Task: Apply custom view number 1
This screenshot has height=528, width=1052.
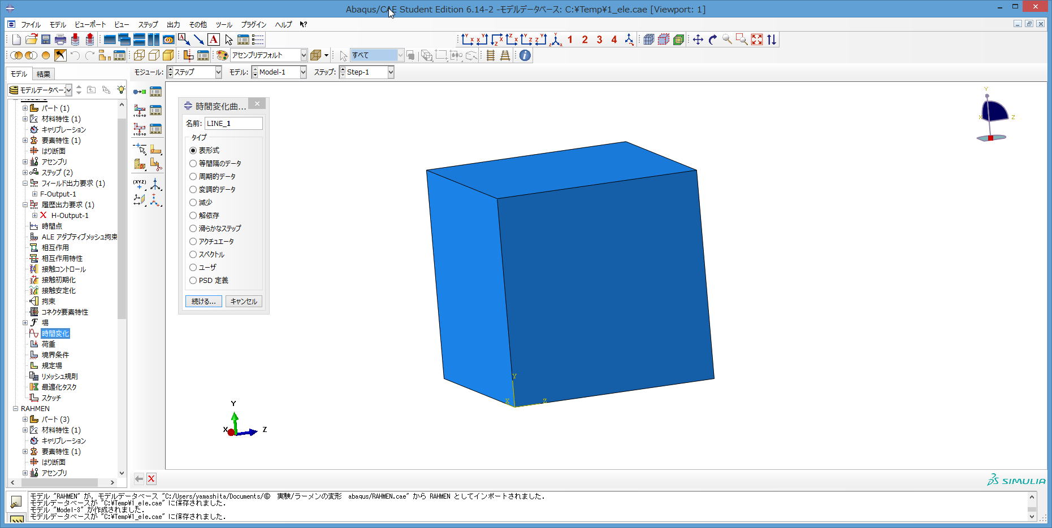Action: coord(570,40)
